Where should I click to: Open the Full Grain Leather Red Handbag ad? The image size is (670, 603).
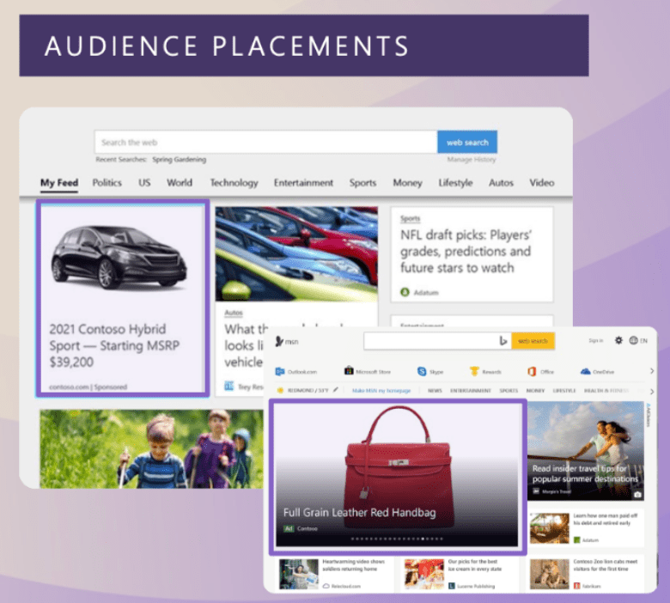point(398,476)
